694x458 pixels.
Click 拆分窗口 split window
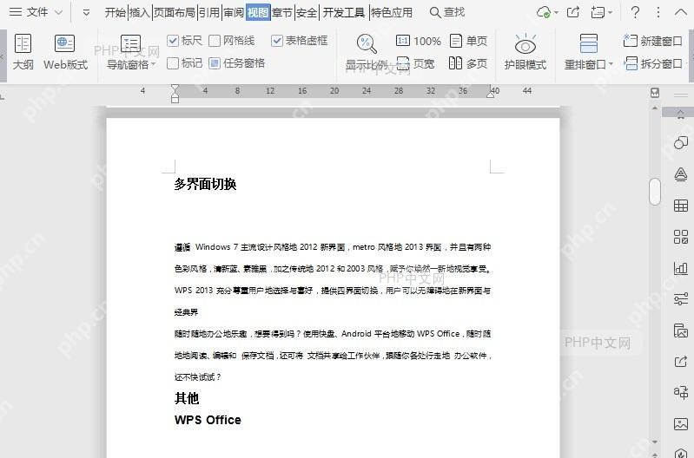click(x=653, y=63)
